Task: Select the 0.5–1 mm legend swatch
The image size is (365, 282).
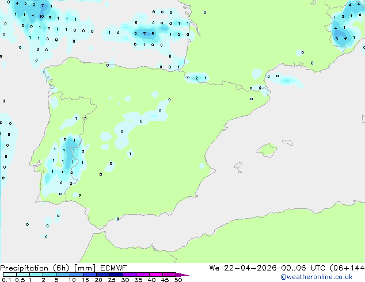Action: coord(23,275)
